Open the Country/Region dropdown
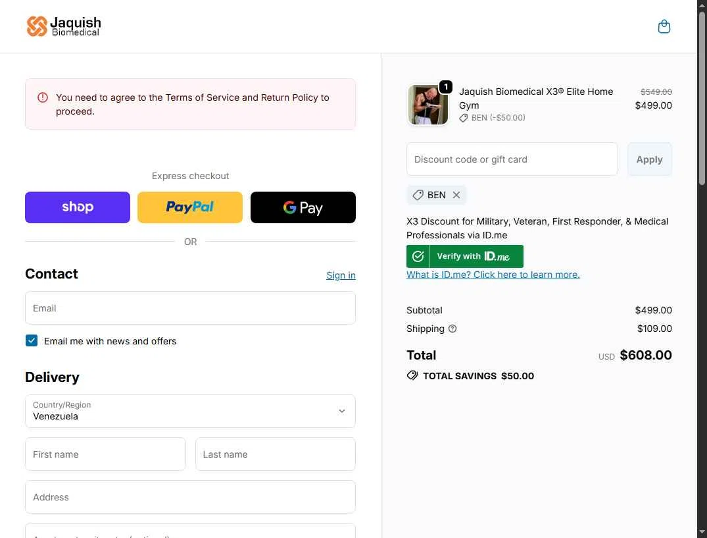The image size is (707, 538). coord(190,411)
